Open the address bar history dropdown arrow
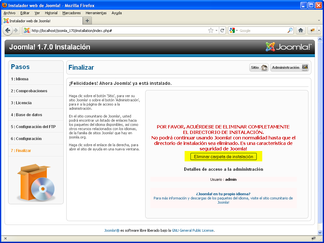This screenshot has height=243, width=324. tap(216, 31)
